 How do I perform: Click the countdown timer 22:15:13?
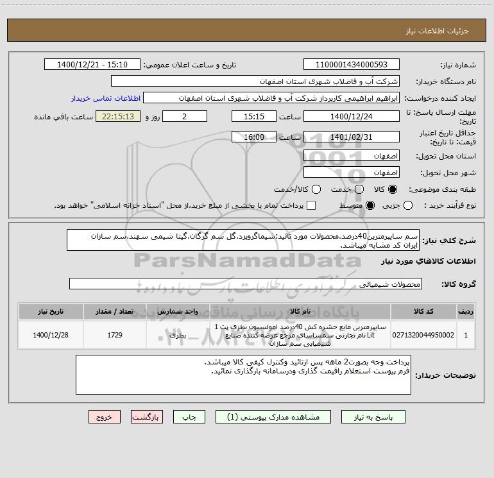118,116
